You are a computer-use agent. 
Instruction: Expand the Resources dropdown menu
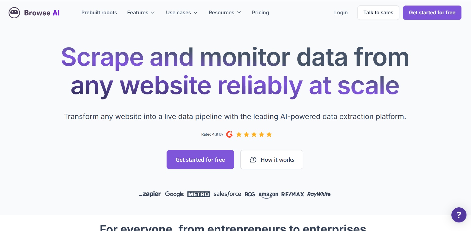pos(225,13)
